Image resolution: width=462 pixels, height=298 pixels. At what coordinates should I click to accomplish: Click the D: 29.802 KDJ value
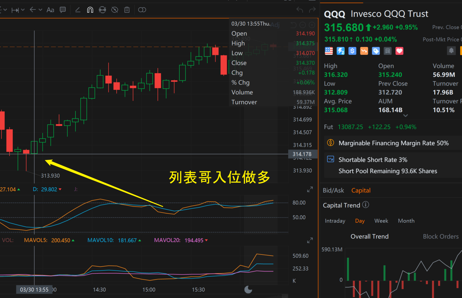click(47, 190)
